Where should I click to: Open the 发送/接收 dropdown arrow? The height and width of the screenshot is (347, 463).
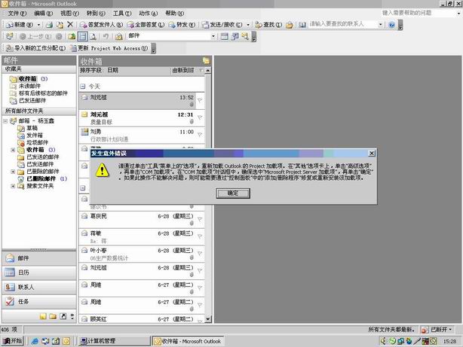(248, 25)
